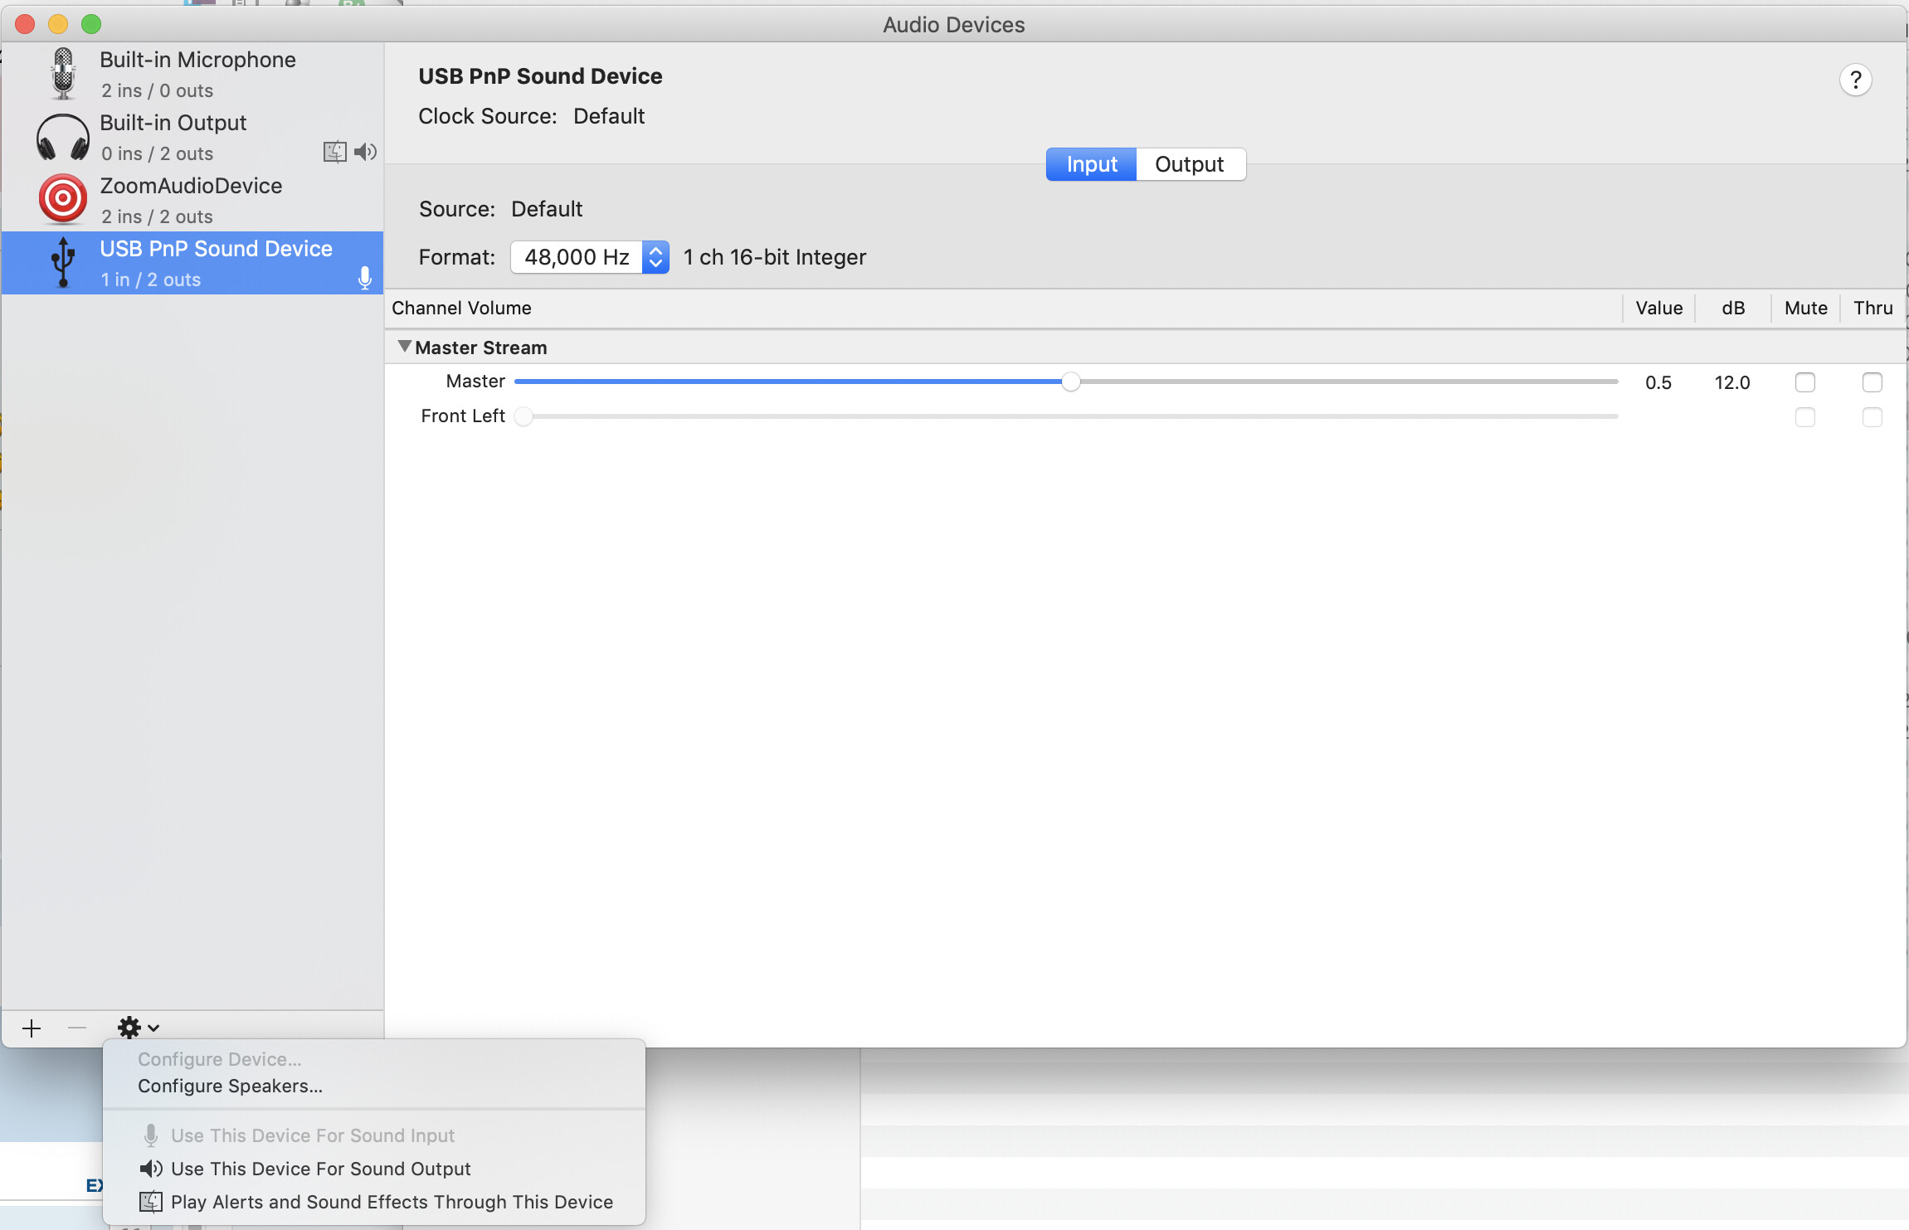Click the speaker icon beside Built-in Output
This screenshot has width=1909, height=1230.
coord(365,152)
